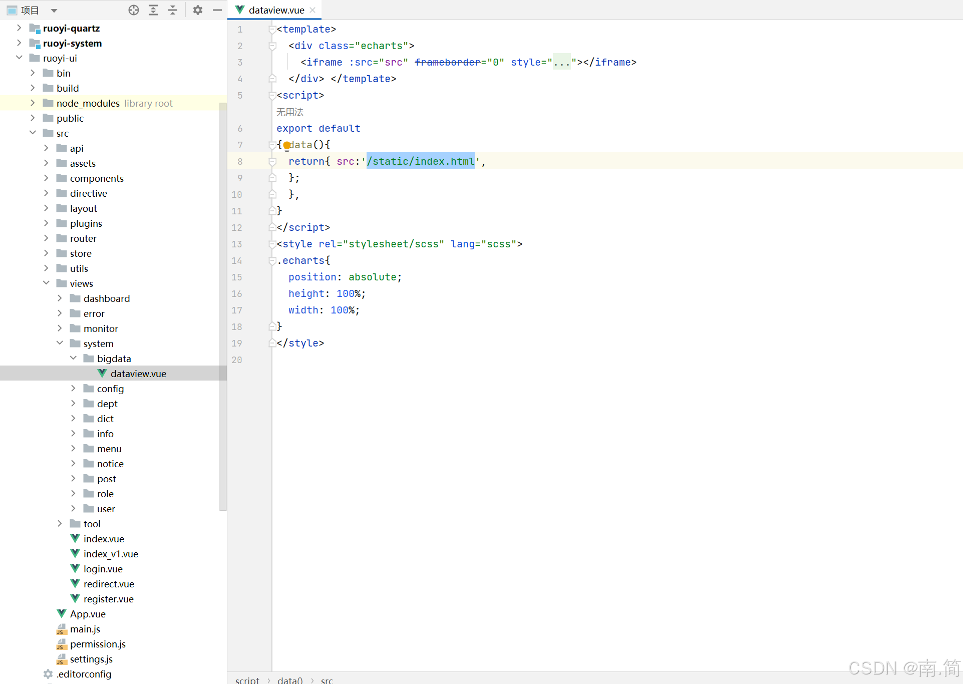
Task: Click the folded style attribute ellipsis
Action: [x=561, y=63]
